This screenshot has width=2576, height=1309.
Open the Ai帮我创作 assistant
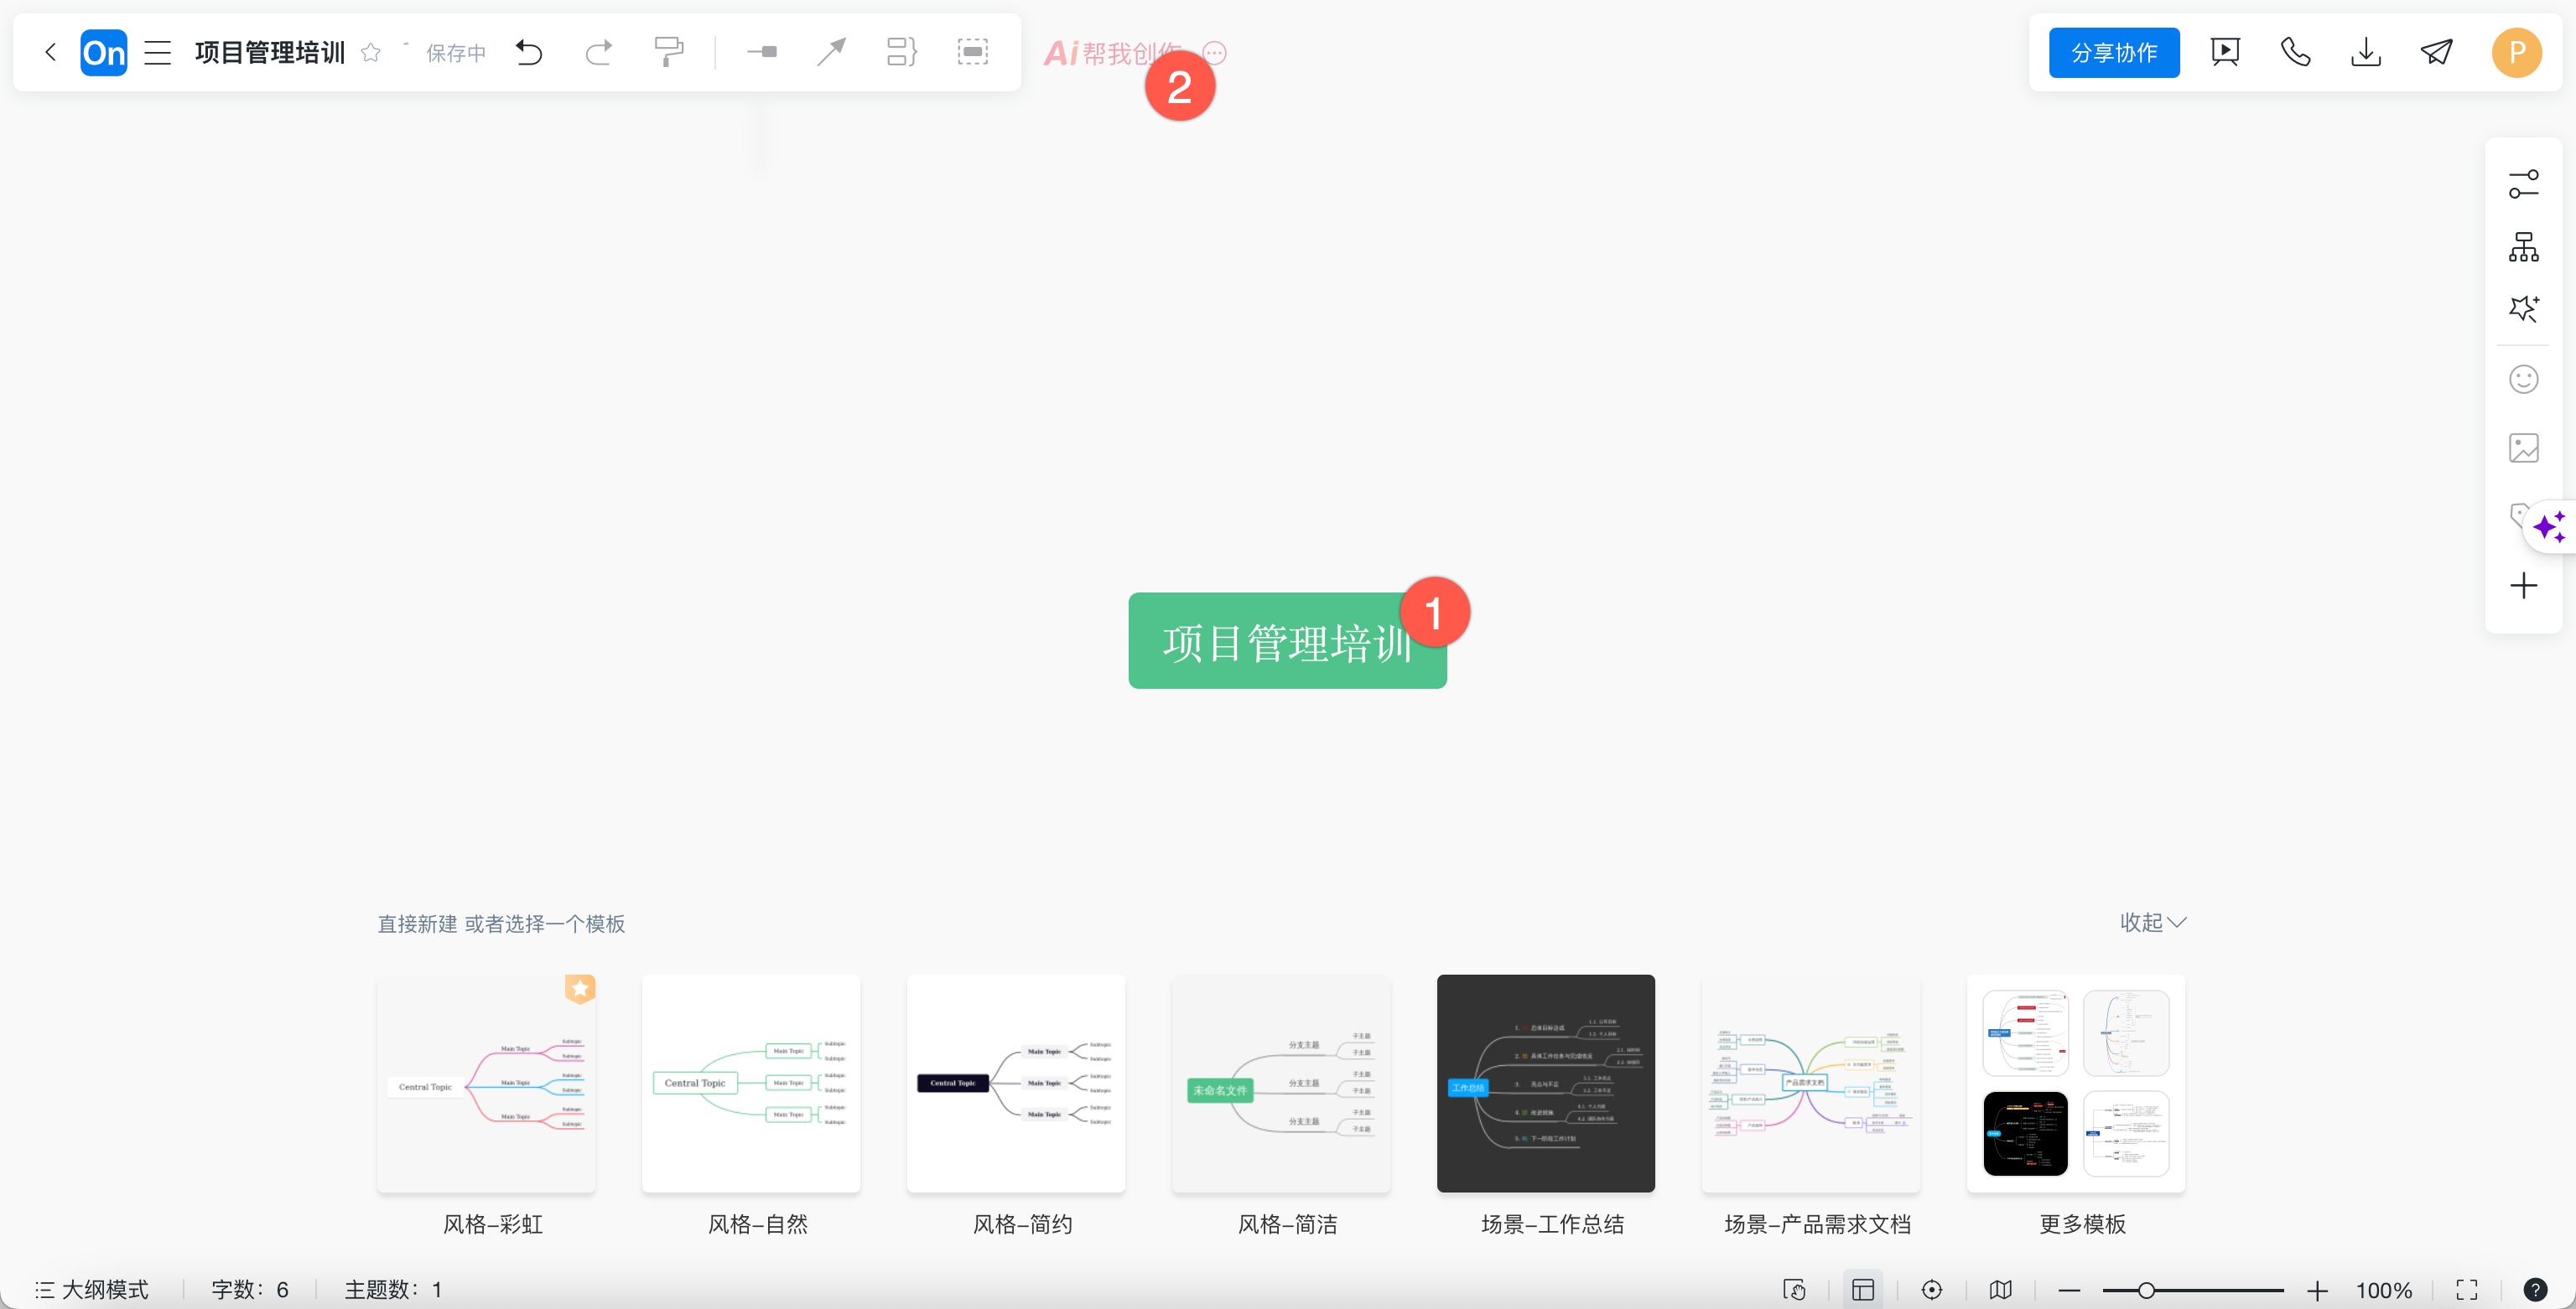(1112, 52)
